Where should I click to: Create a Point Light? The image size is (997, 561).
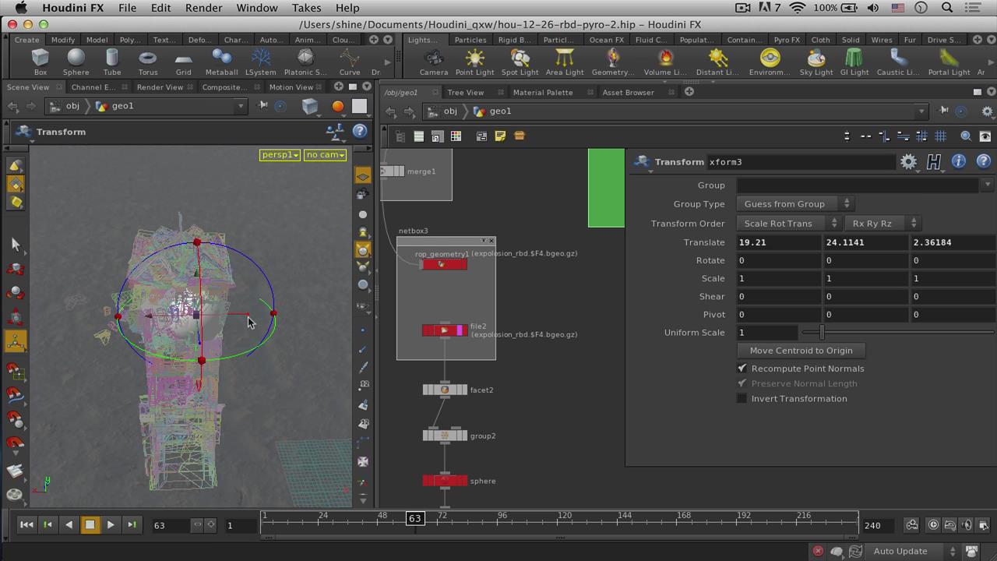(474, 62)
